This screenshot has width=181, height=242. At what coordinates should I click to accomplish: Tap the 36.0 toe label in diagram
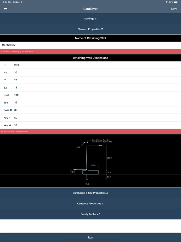tap(78, 147)
